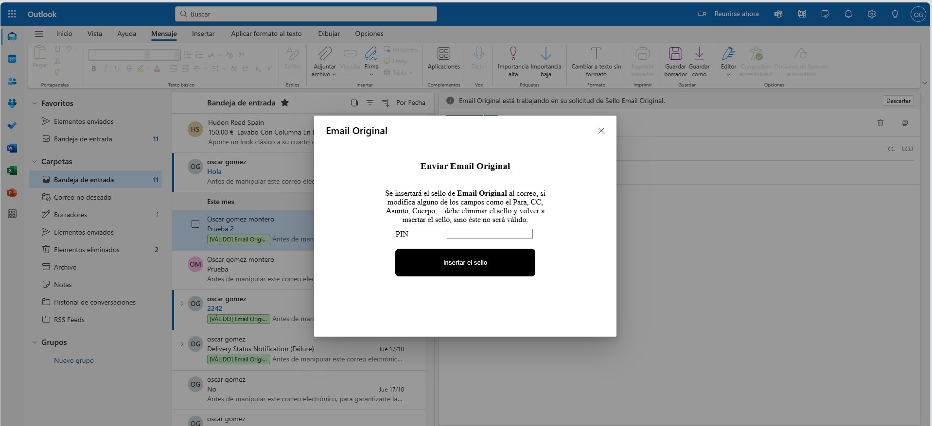This screenshot has width=932, height=426.
Task: Open the tips lightbulb icon
Action: pyautogui.click(x=895, y=14)
